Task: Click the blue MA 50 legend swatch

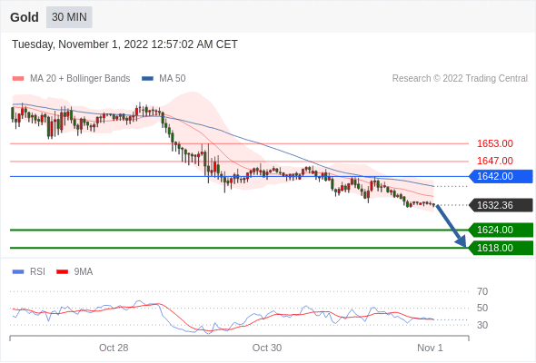Action: pyautogui.click(x=147, y=79)
